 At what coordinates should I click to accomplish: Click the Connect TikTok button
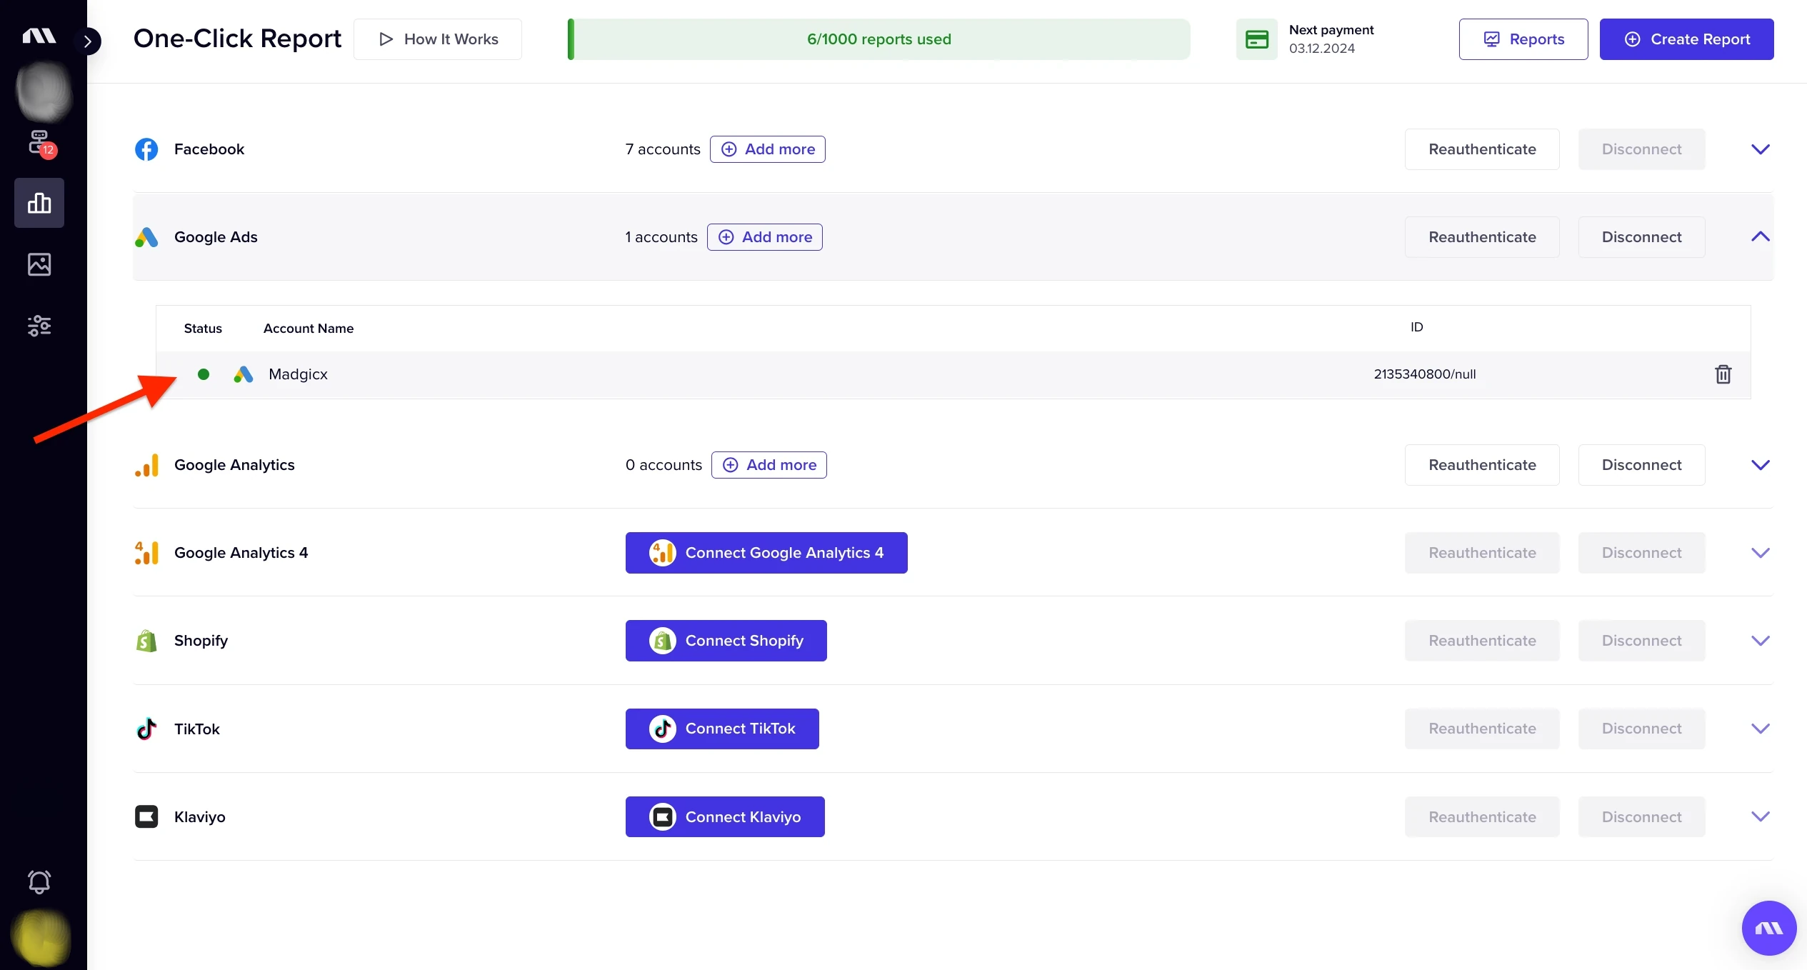coord(722,729)
